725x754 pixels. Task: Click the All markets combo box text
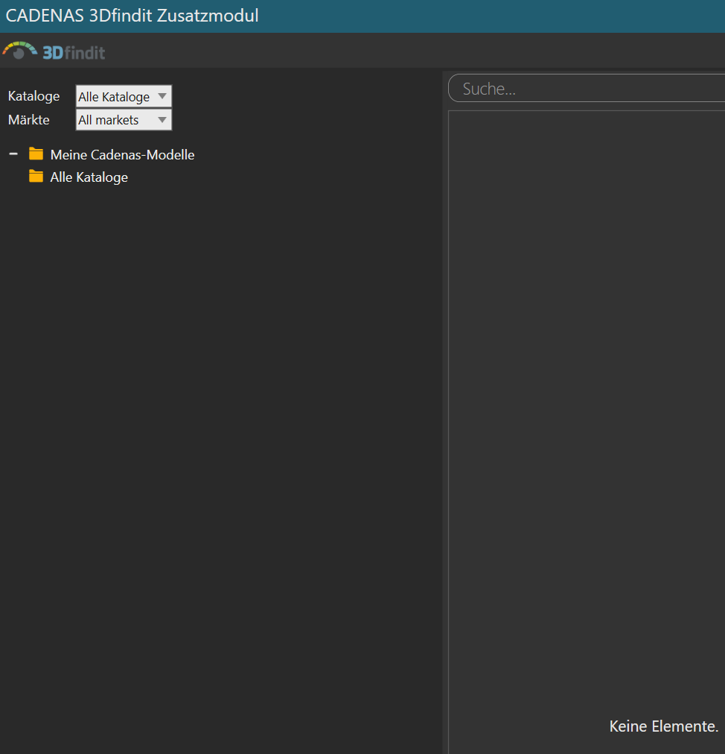[109, 120]
